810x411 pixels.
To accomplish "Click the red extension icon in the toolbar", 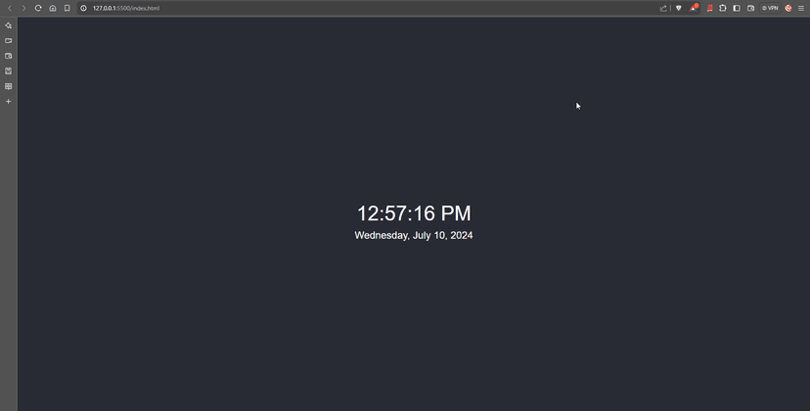I will pos(710,8).
